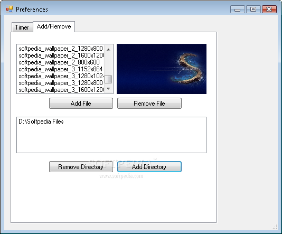Click the file list scroll up arrow
Image resolution: width=282 pixels, height=234 pixels.
108,49
